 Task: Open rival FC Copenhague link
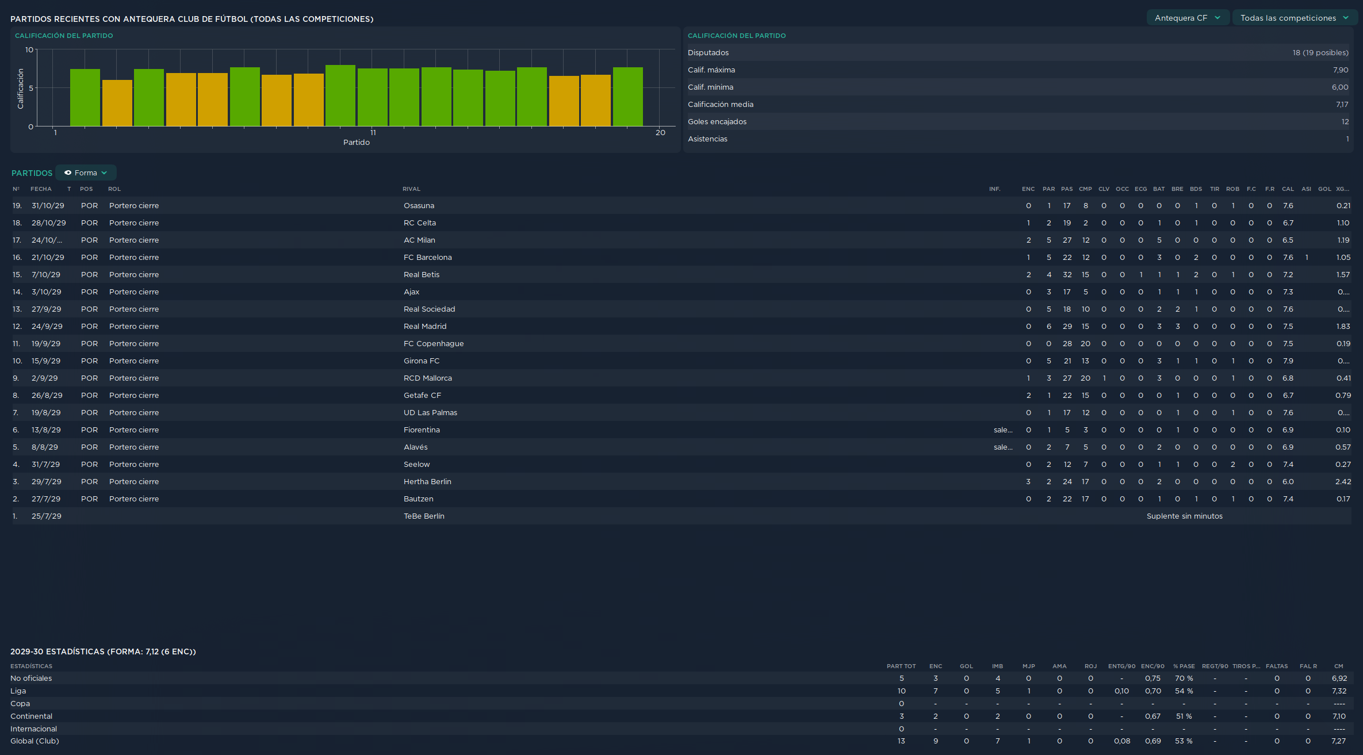coord(434,344)
